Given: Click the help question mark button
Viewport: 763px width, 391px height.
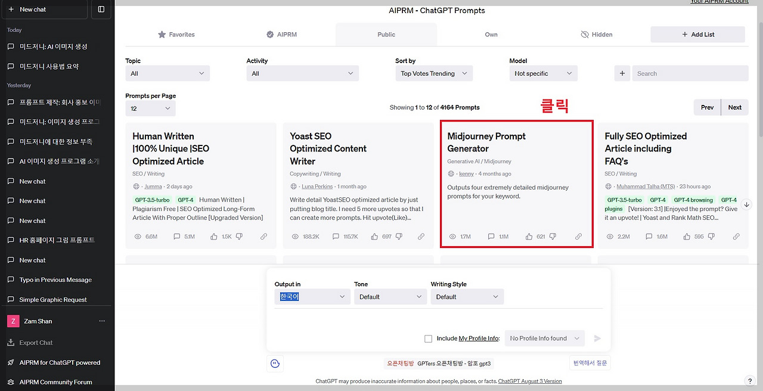Looking at the screenshot, I should click(750, 381).
